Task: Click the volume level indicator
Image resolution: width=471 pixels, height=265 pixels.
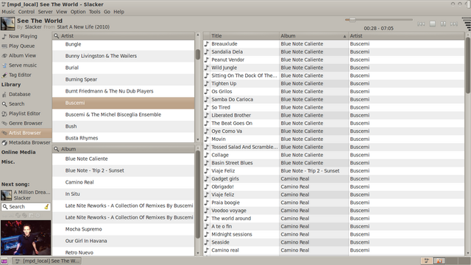Action: [x=467, y=23]
